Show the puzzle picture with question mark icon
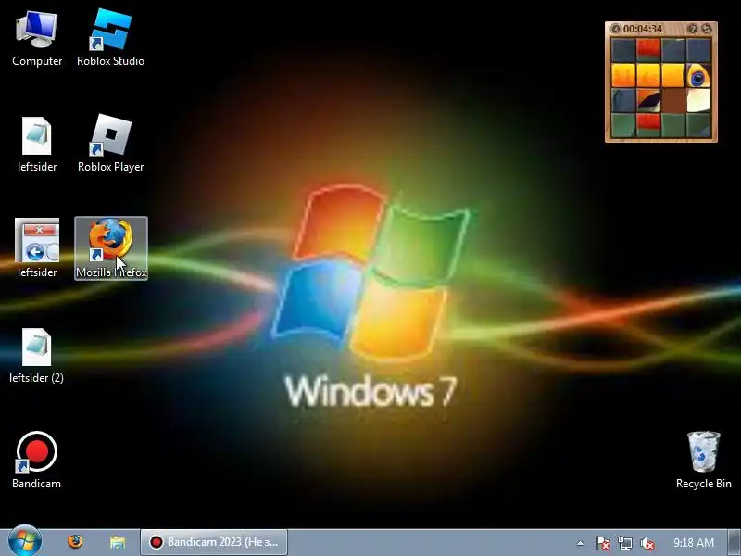The image size is (741, 556). point(692,29)
